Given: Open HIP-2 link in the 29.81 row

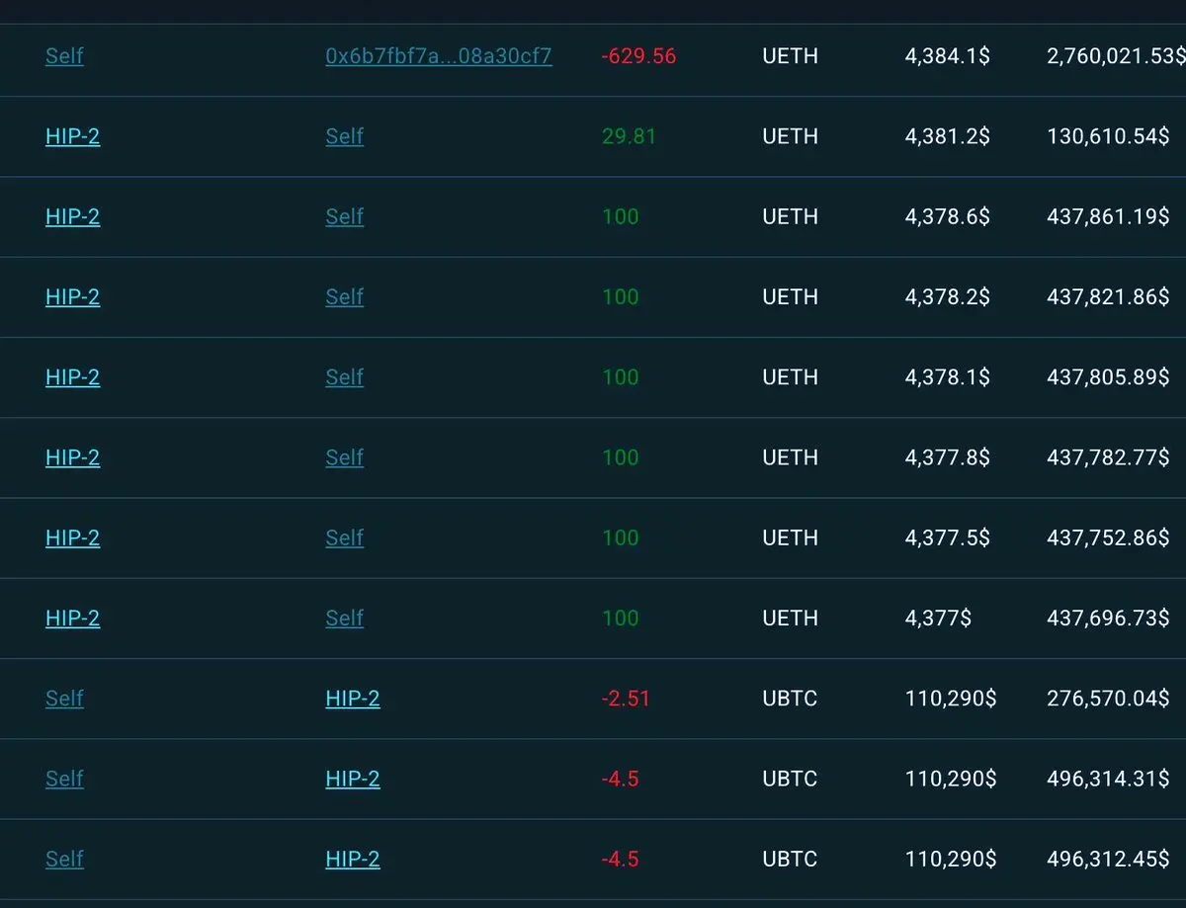Looking at the screenshot, I should click(x=72, y=136).
